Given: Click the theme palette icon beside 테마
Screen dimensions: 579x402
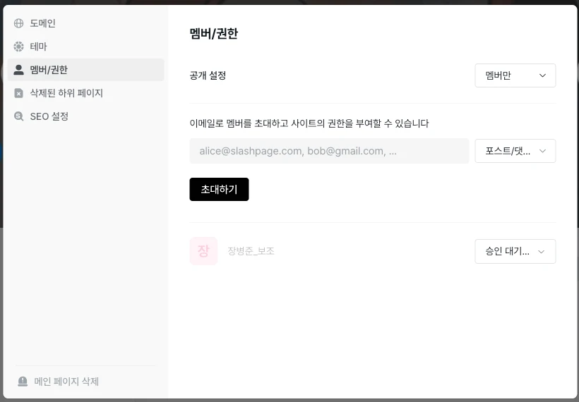Looking at the screenshot, I should click(x=19, y=47).
